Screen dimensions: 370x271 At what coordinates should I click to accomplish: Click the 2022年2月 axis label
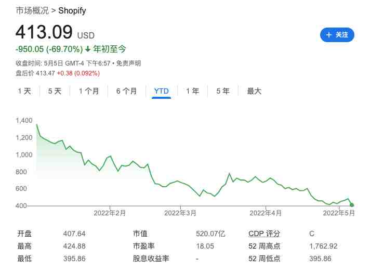tap(110, 213)
